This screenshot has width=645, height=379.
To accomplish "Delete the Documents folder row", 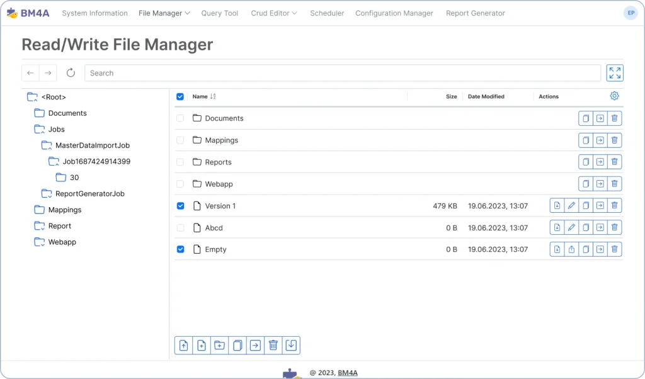I will tap(615, 118).
